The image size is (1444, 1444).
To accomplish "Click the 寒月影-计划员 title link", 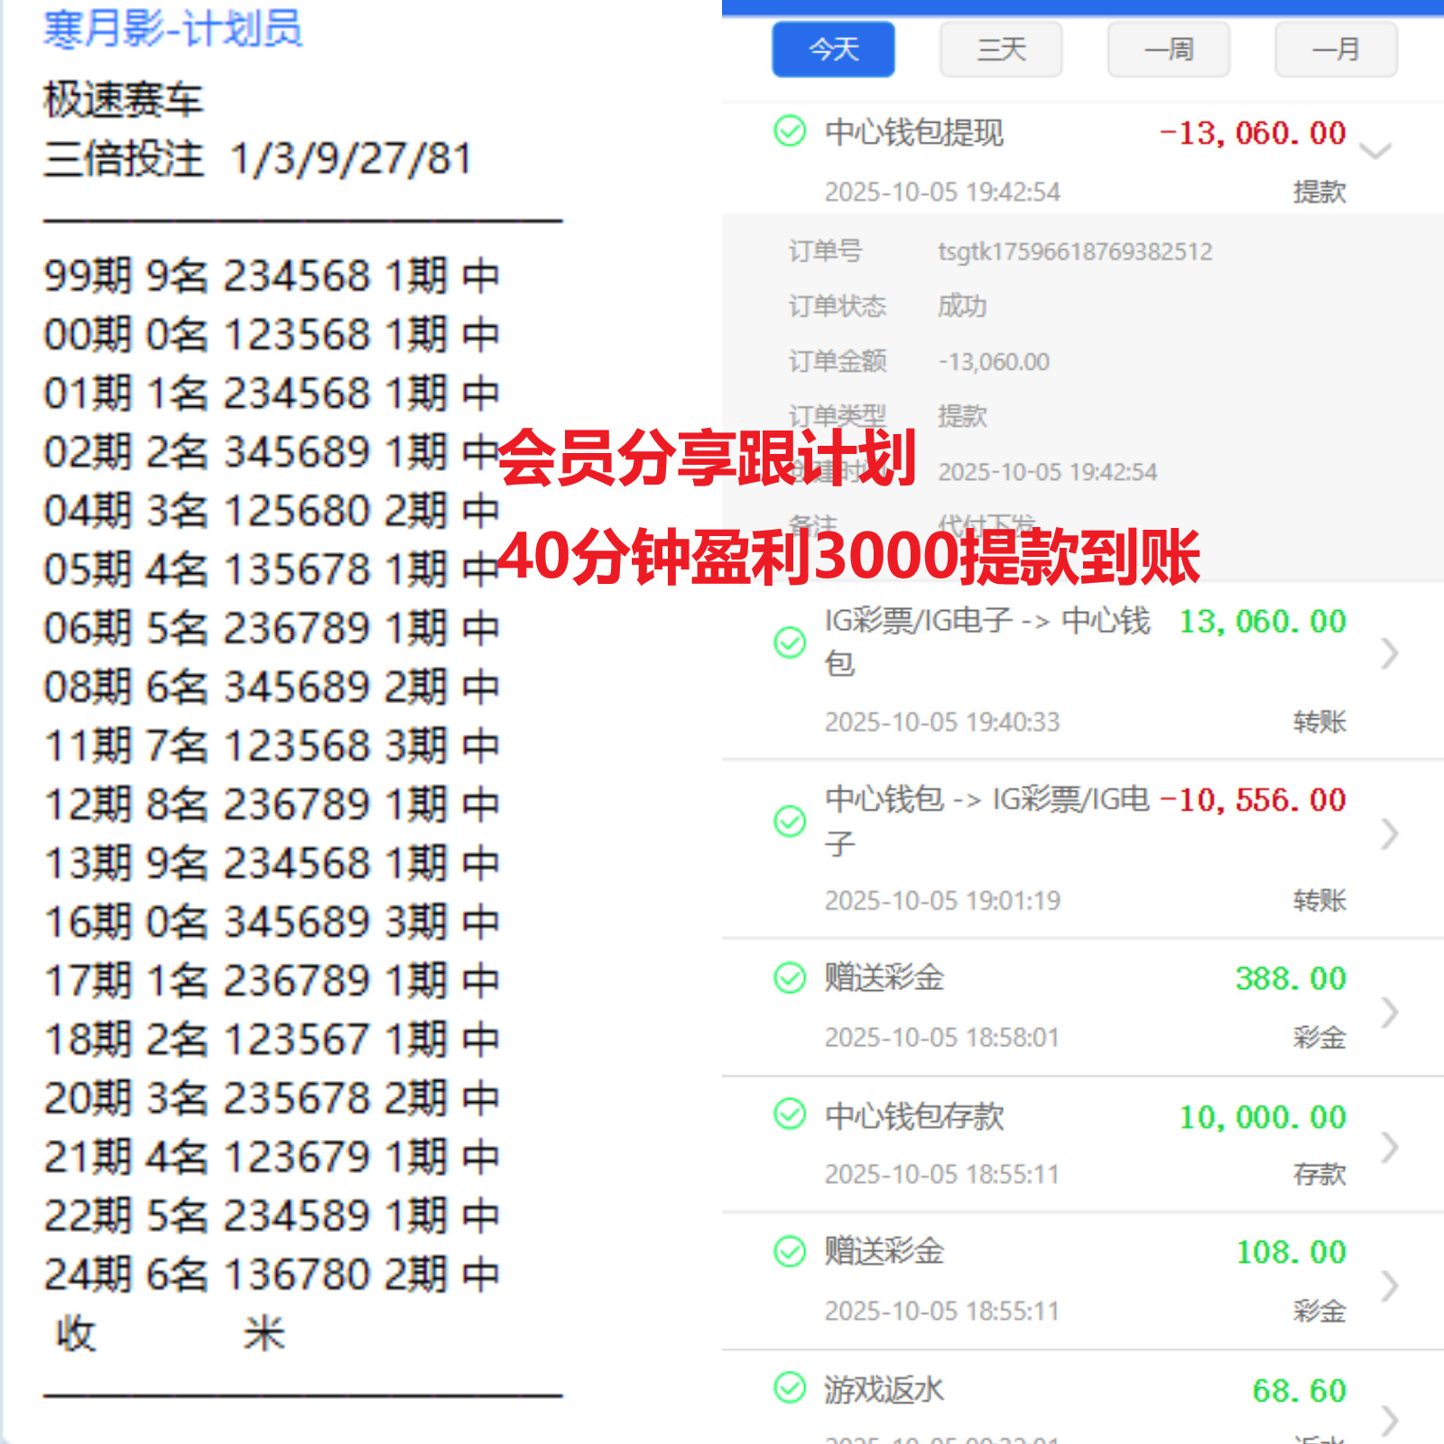I will (173, 30).
